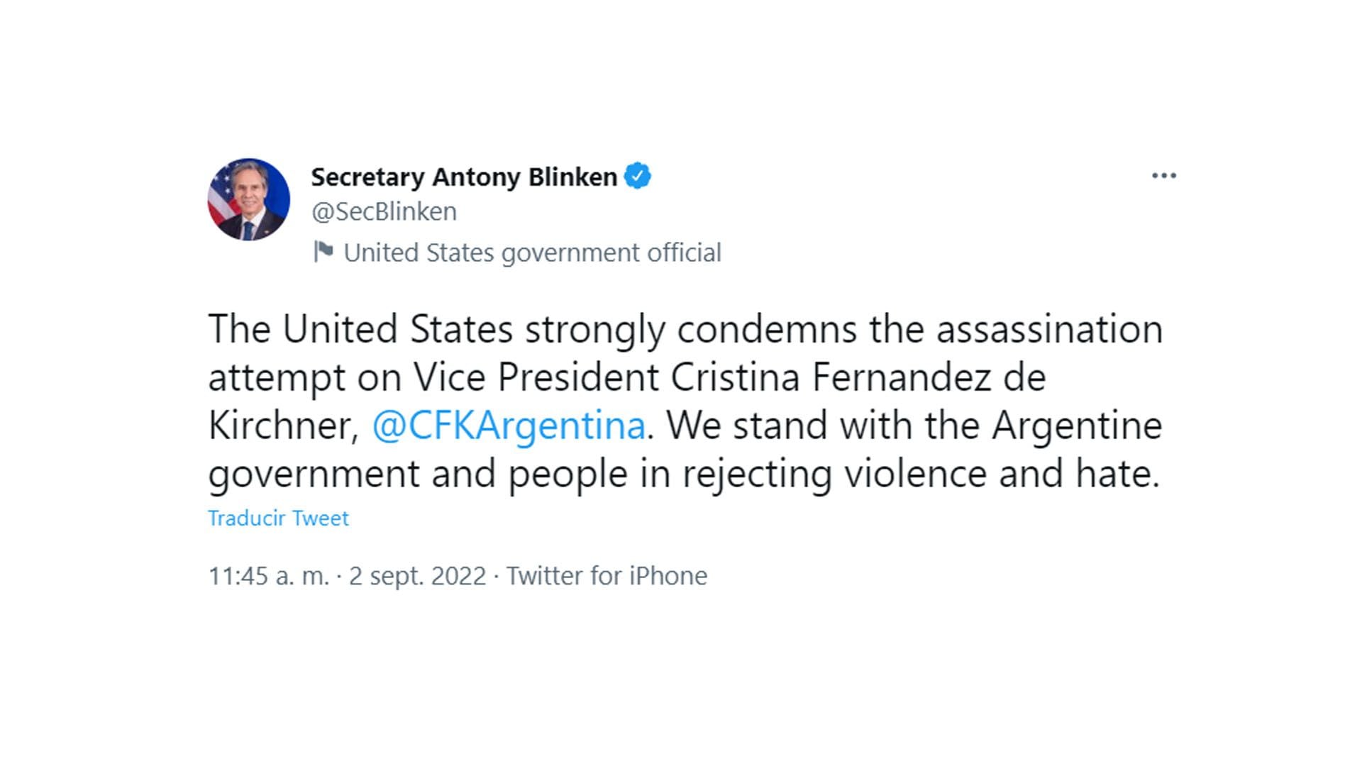The image size is (1362, 766).
Task: Open the @CFKArgentina mention
Action: 509,426
